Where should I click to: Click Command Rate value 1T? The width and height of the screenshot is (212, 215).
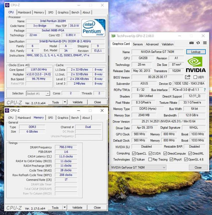(x=66, y=180)
